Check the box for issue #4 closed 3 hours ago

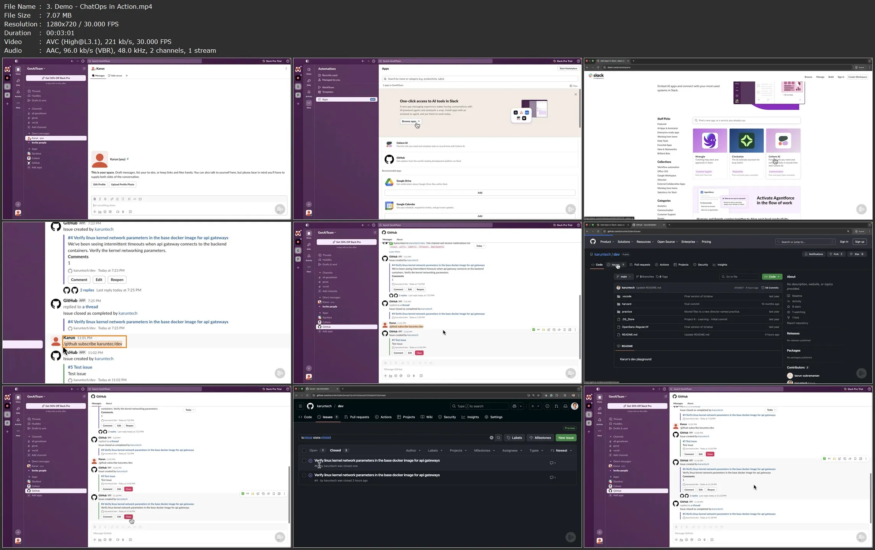point(304,475)
